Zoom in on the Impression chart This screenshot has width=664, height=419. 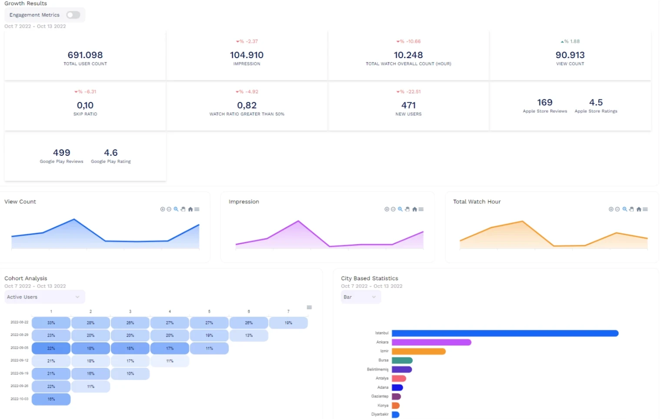(387, 209)
